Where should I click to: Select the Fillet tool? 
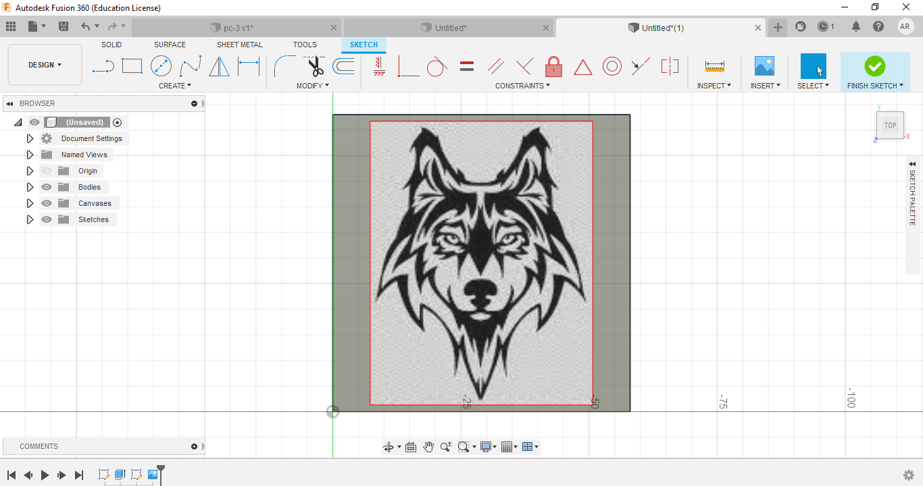point(284,66)
